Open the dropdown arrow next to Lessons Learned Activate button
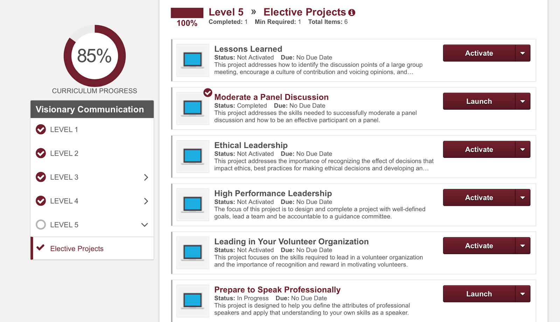 click(x=523, y=53)
